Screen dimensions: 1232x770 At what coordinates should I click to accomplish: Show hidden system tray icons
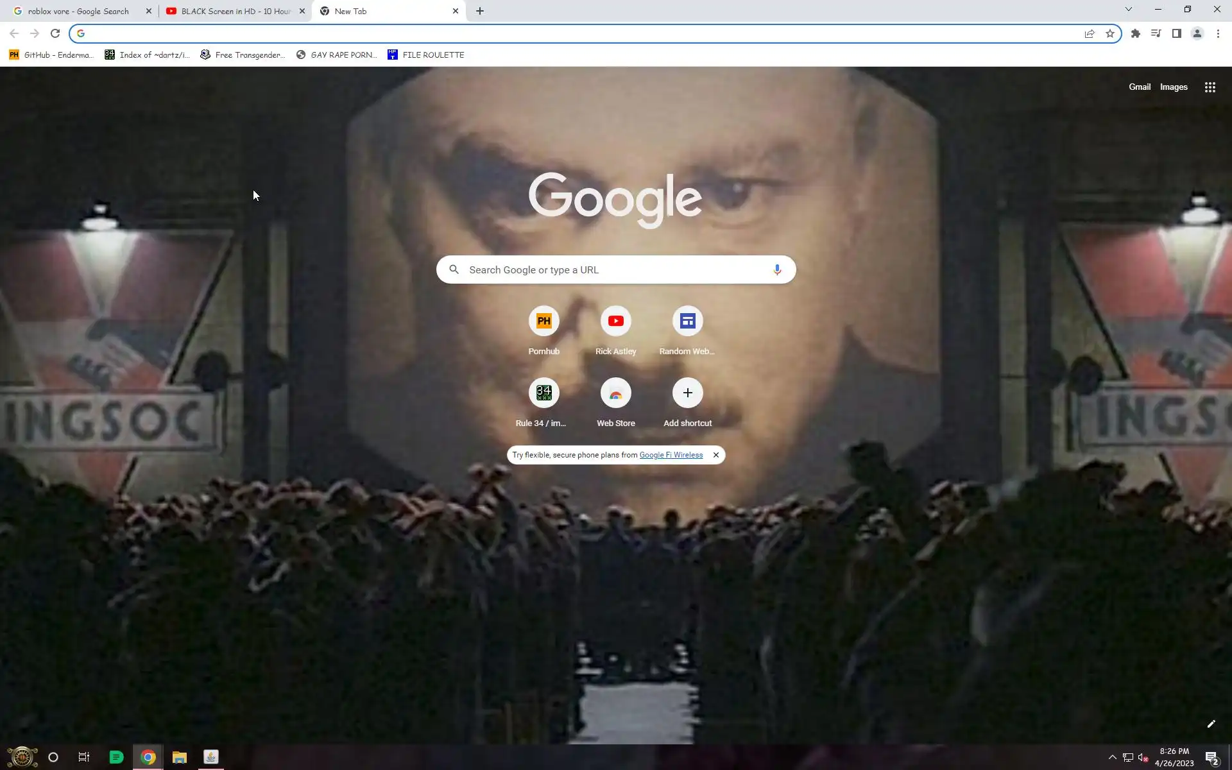point(1112,757)
